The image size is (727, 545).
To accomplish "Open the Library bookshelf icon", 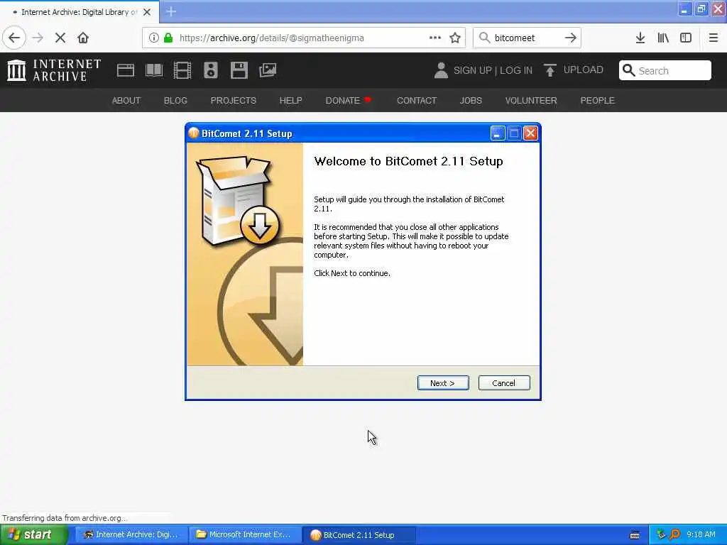I will coord(663,38).
